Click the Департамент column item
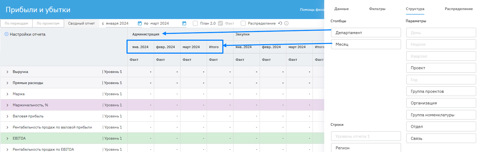Viewport: 478px width, 152px height. pos(366,33)
